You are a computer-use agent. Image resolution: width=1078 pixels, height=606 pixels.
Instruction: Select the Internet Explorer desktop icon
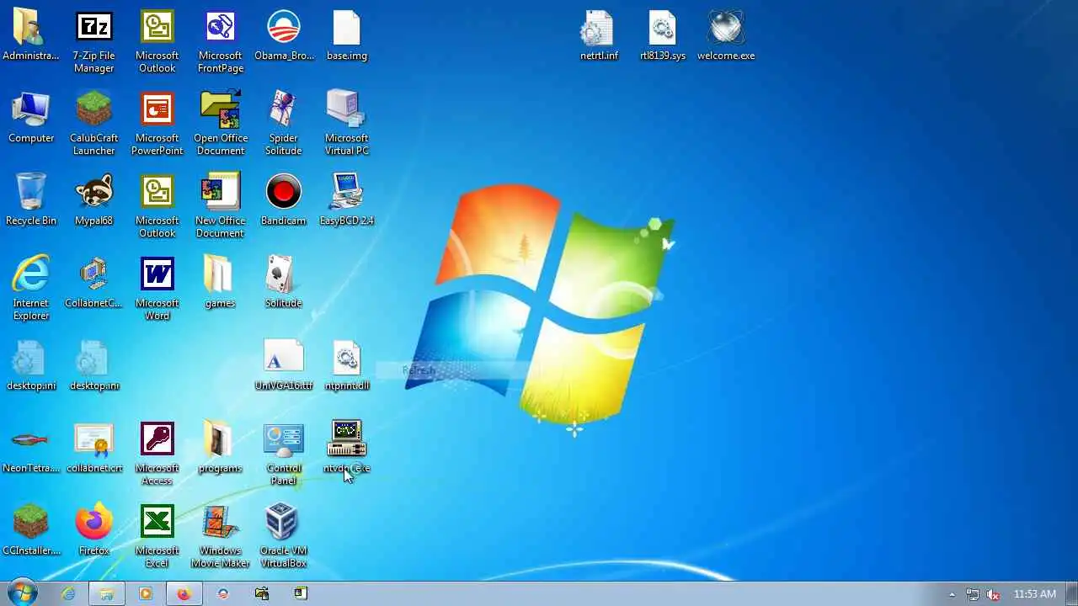31,289
